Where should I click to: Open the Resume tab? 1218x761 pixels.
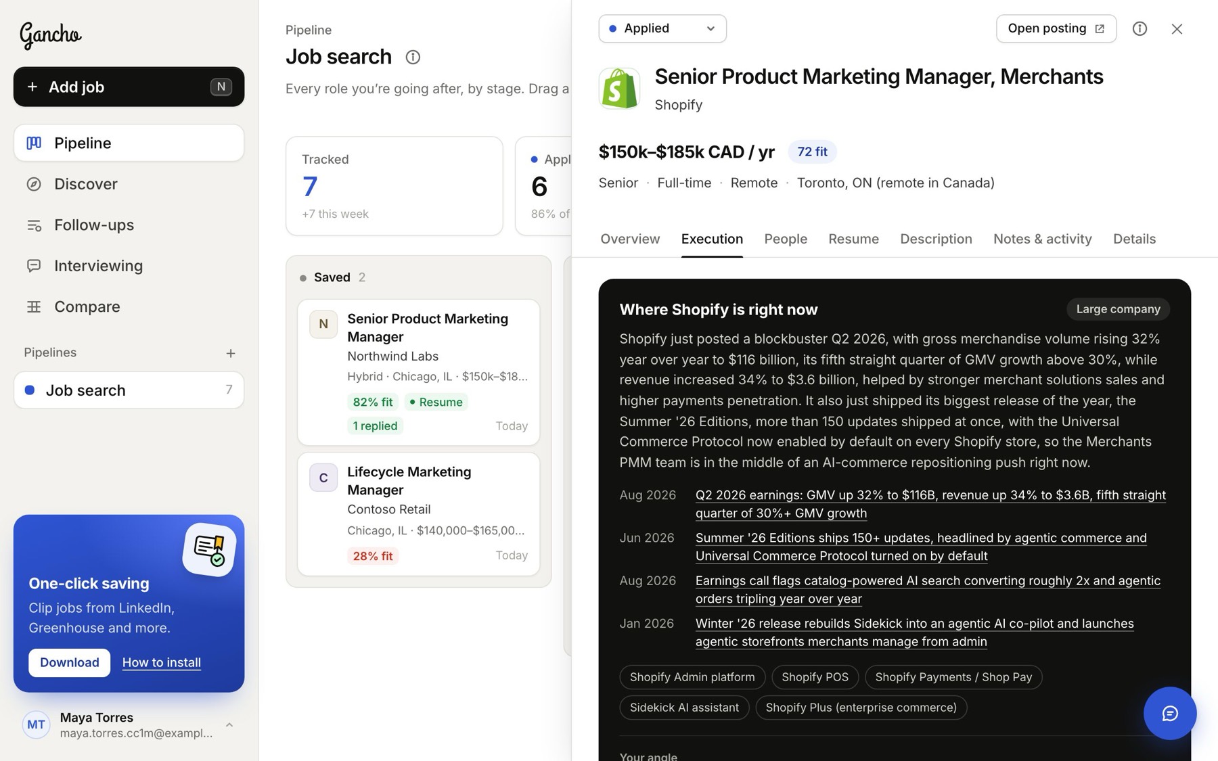(x=853, y=239)
